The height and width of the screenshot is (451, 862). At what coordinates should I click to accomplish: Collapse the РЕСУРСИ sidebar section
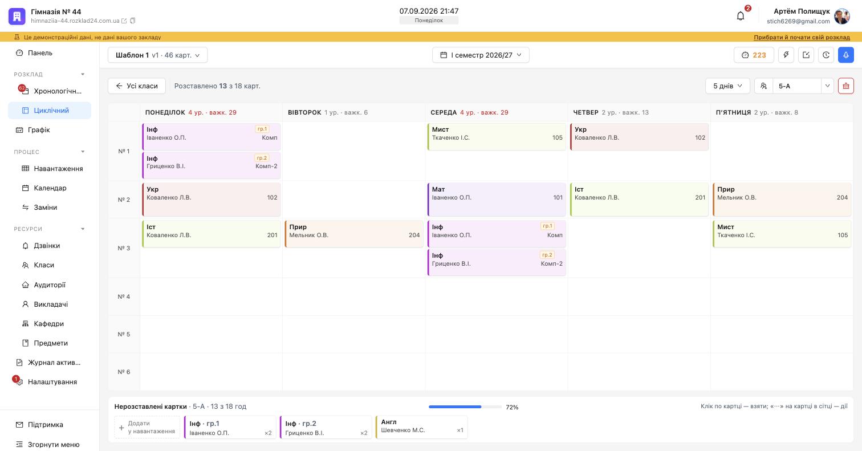pos(83,229)
